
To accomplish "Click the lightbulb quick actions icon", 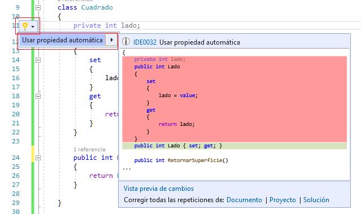I will (x=25, y=26).
